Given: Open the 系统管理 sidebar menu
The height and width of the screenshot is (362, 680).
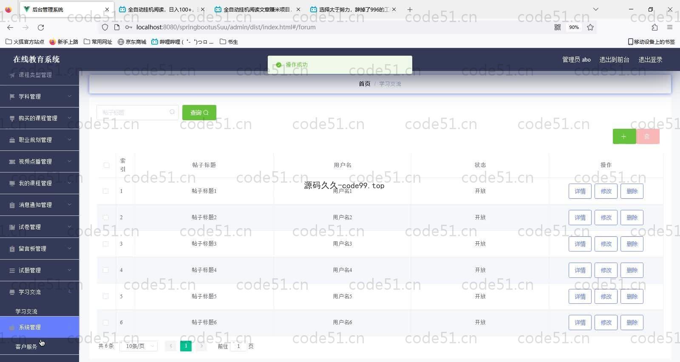Looking at the screenshot, I should pyautogui.click(x=40, y=327).
